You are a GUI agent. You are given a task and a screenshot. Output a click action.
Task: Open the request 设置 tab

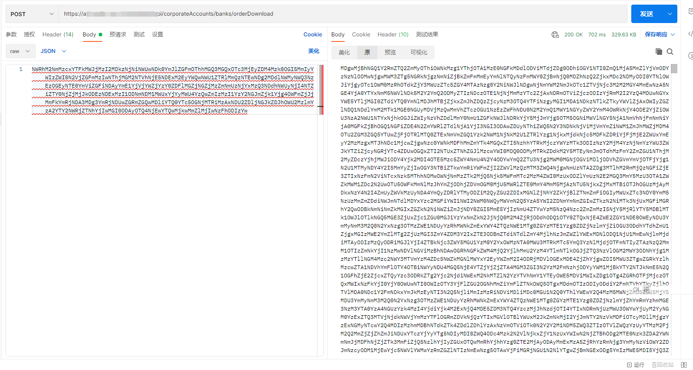(158, 35)
